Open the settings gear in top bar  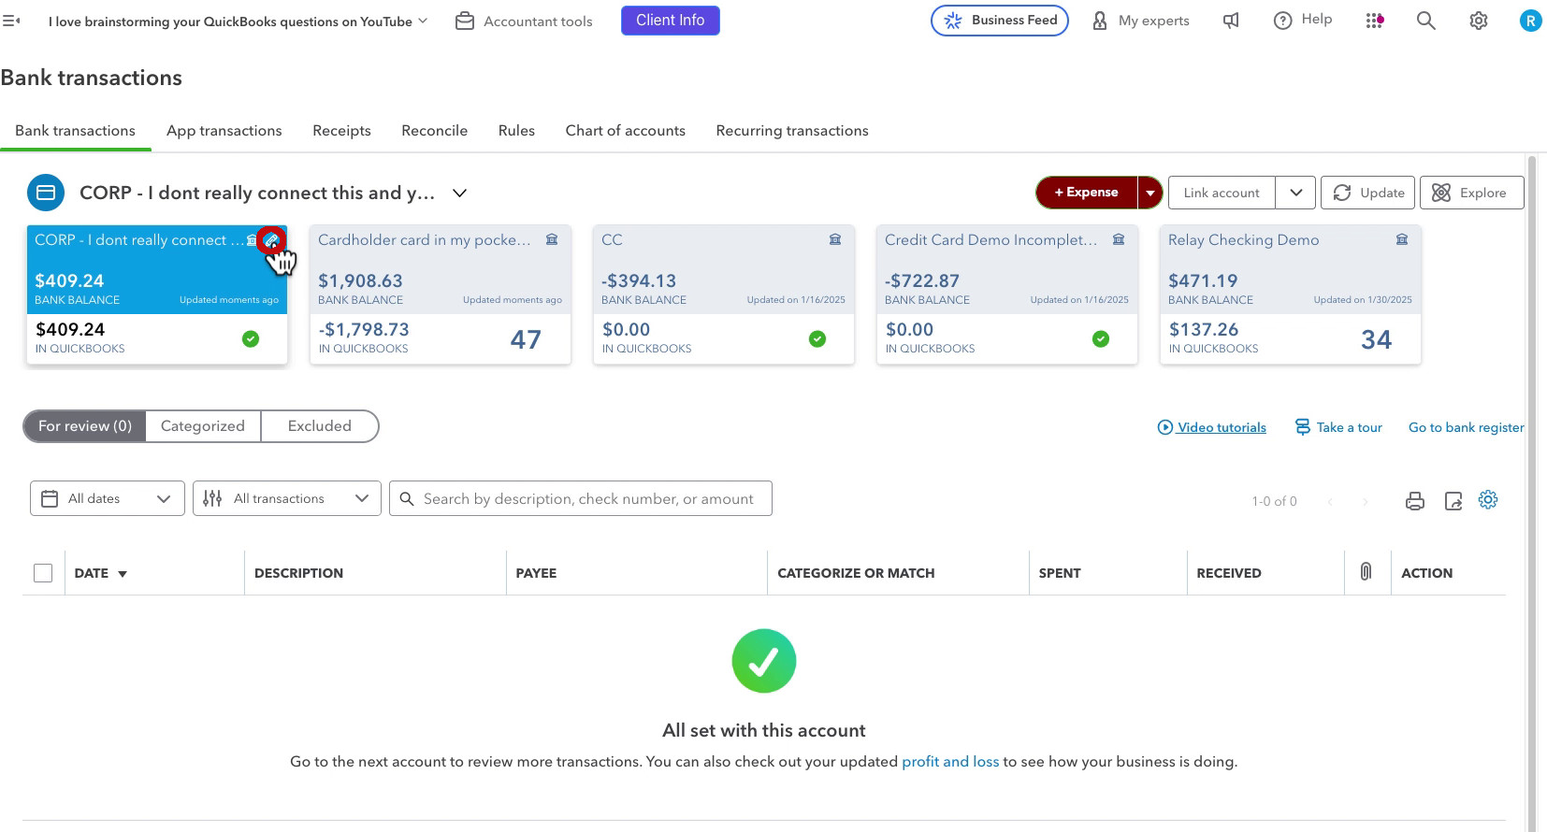pyautogui.click(x=1479, y=21)
